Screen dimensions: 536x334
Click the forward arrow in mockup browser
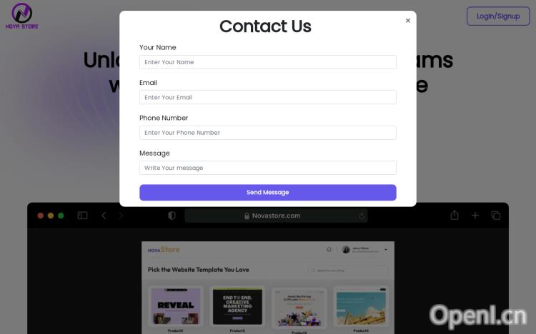click(121, 216)
